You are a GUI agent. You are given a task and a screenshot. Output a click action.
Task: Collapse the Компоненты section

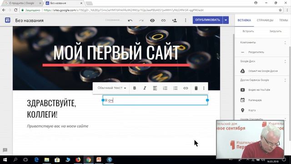[285, 42]
